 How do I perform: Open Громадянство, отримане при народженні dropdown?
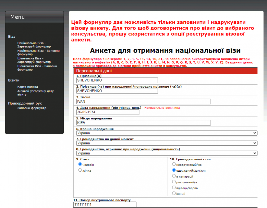(167, 153)
